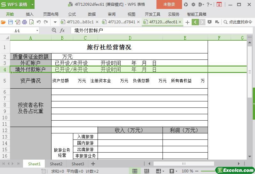Open the Name Box dropdown arrow
Screen dimensions: 255x174
pyautogui.click(x=37, y=31)
